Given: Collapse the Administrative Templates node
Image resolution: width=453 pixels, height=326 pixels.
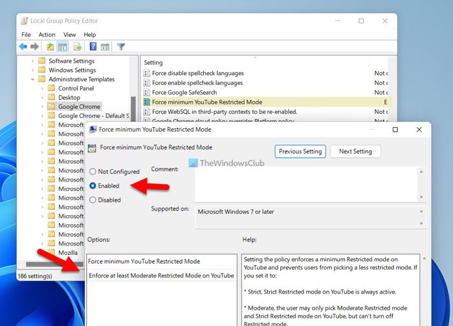Looking at the screenshot, I should click(x=32, y=79).
